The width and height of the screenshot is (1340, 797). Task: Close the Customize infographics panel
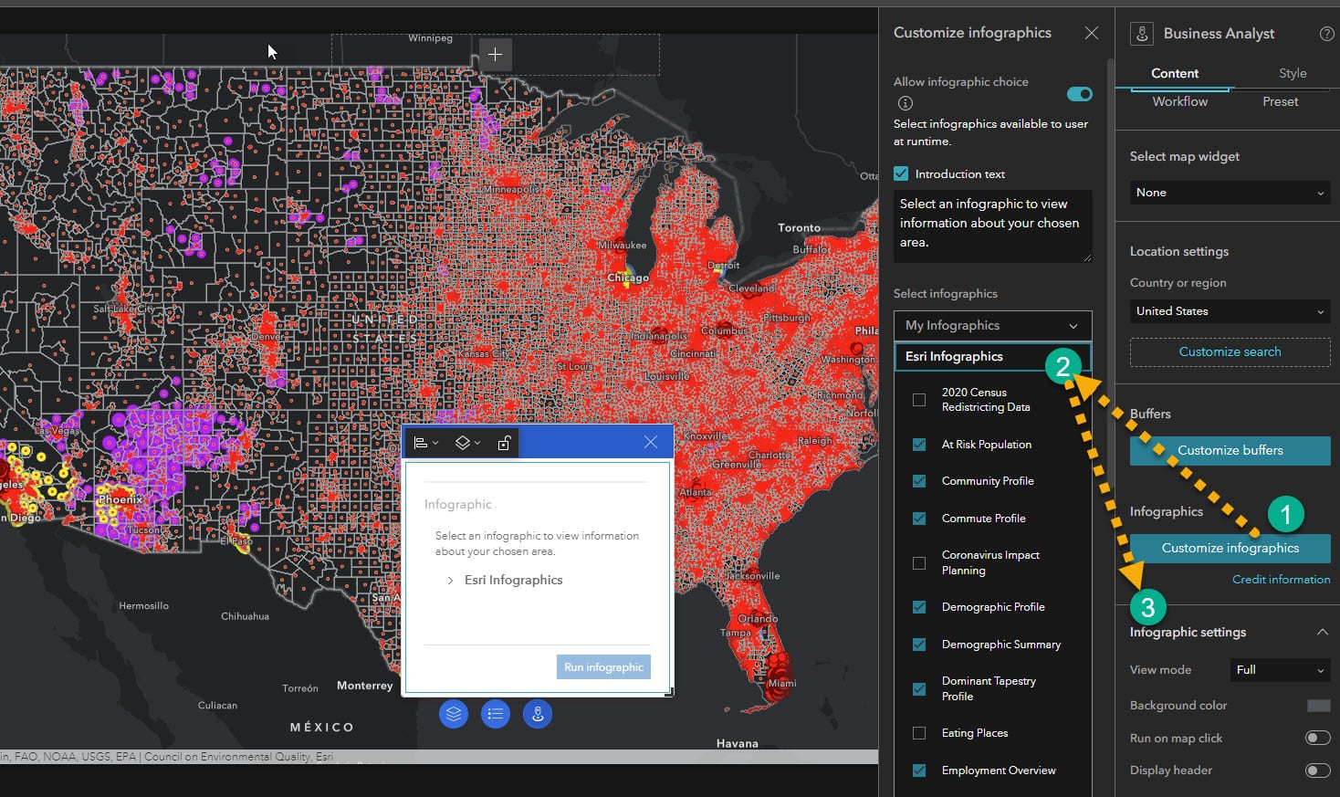1092,33
